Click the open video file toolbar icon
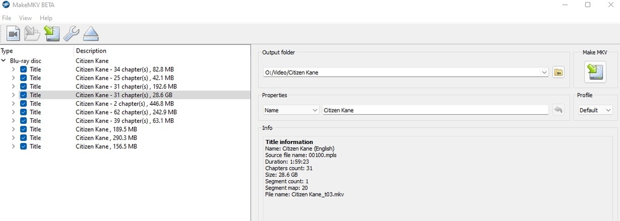The width and height of the screenshot is (620, 221). pyautogui.click(x=13, y=34)
